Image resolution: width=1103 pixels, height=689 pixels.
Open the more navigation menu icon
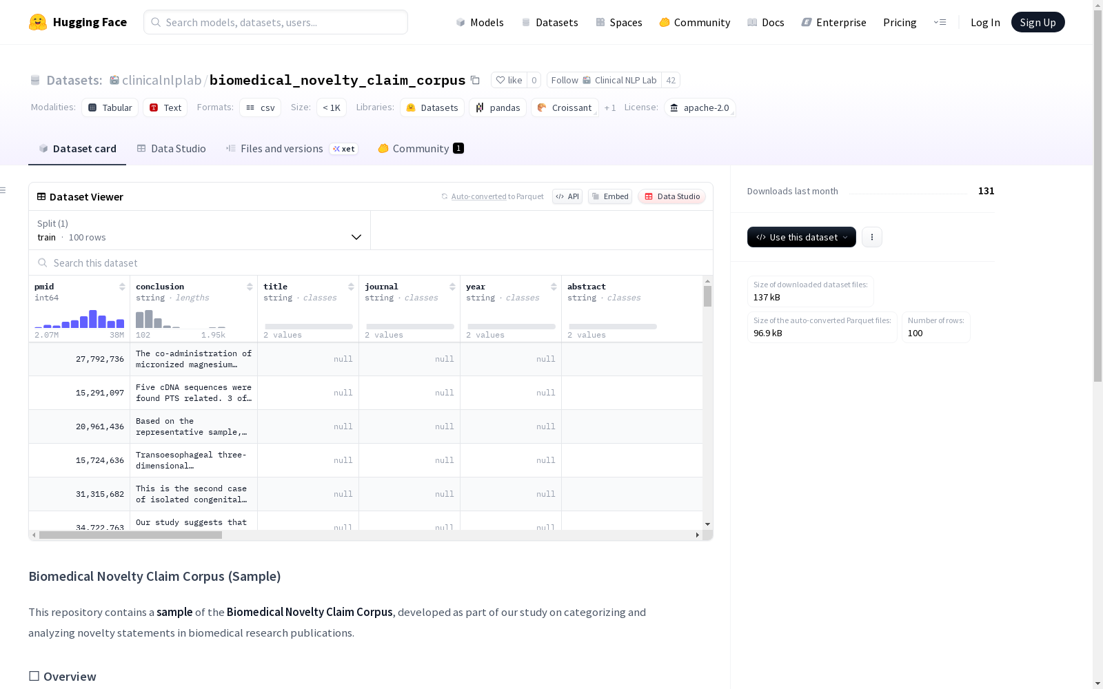(x=940, y=22)
